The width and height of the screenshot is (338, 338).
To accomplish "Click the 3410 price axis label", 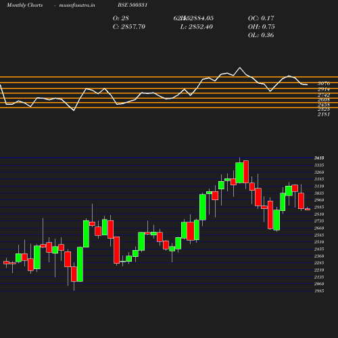I will [x=319, y=158].
